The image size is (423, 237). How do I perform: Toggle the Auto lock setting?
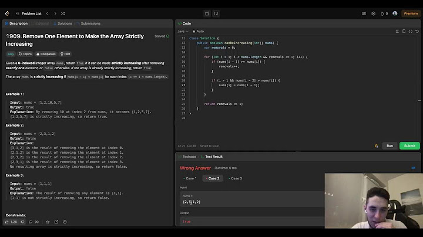pos(198,31)
